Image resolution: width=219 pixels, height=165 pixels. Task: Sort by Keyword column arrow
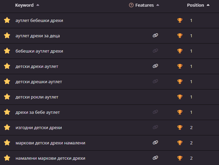pyautogui.click(x=37, y=5)
